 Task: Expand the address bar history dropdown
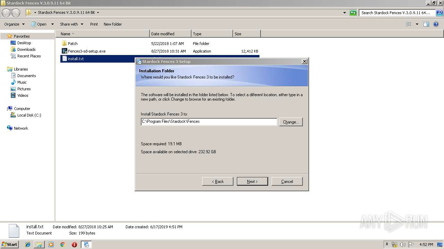(x=344, y=13)
